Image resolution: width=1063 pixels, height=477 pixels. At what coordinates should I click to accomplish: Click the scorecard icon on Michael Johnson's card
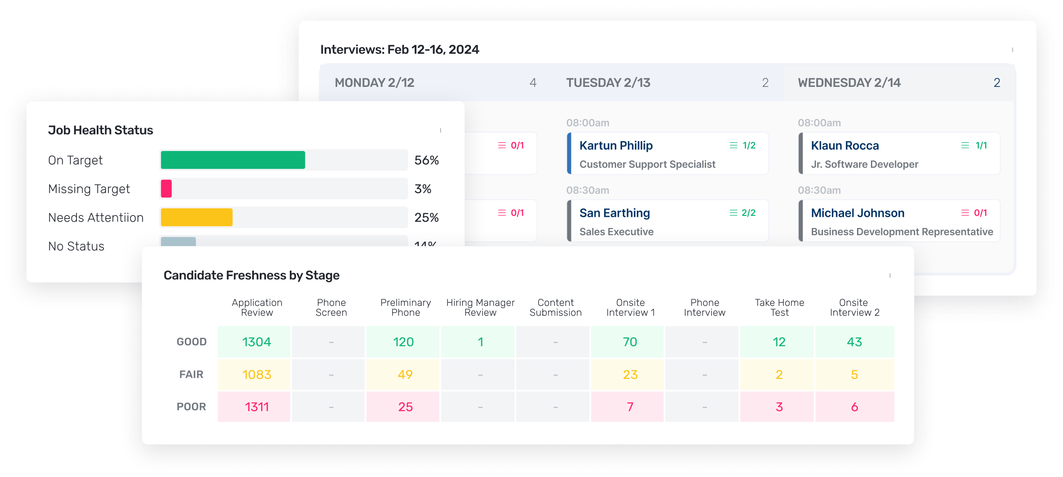pyautogui.click(x=965, y=213)
